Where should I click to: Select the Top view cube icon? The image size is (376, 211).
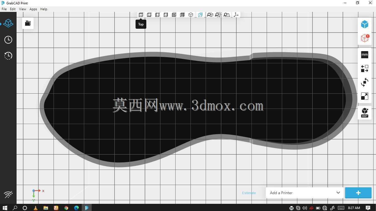pos(141,15)
